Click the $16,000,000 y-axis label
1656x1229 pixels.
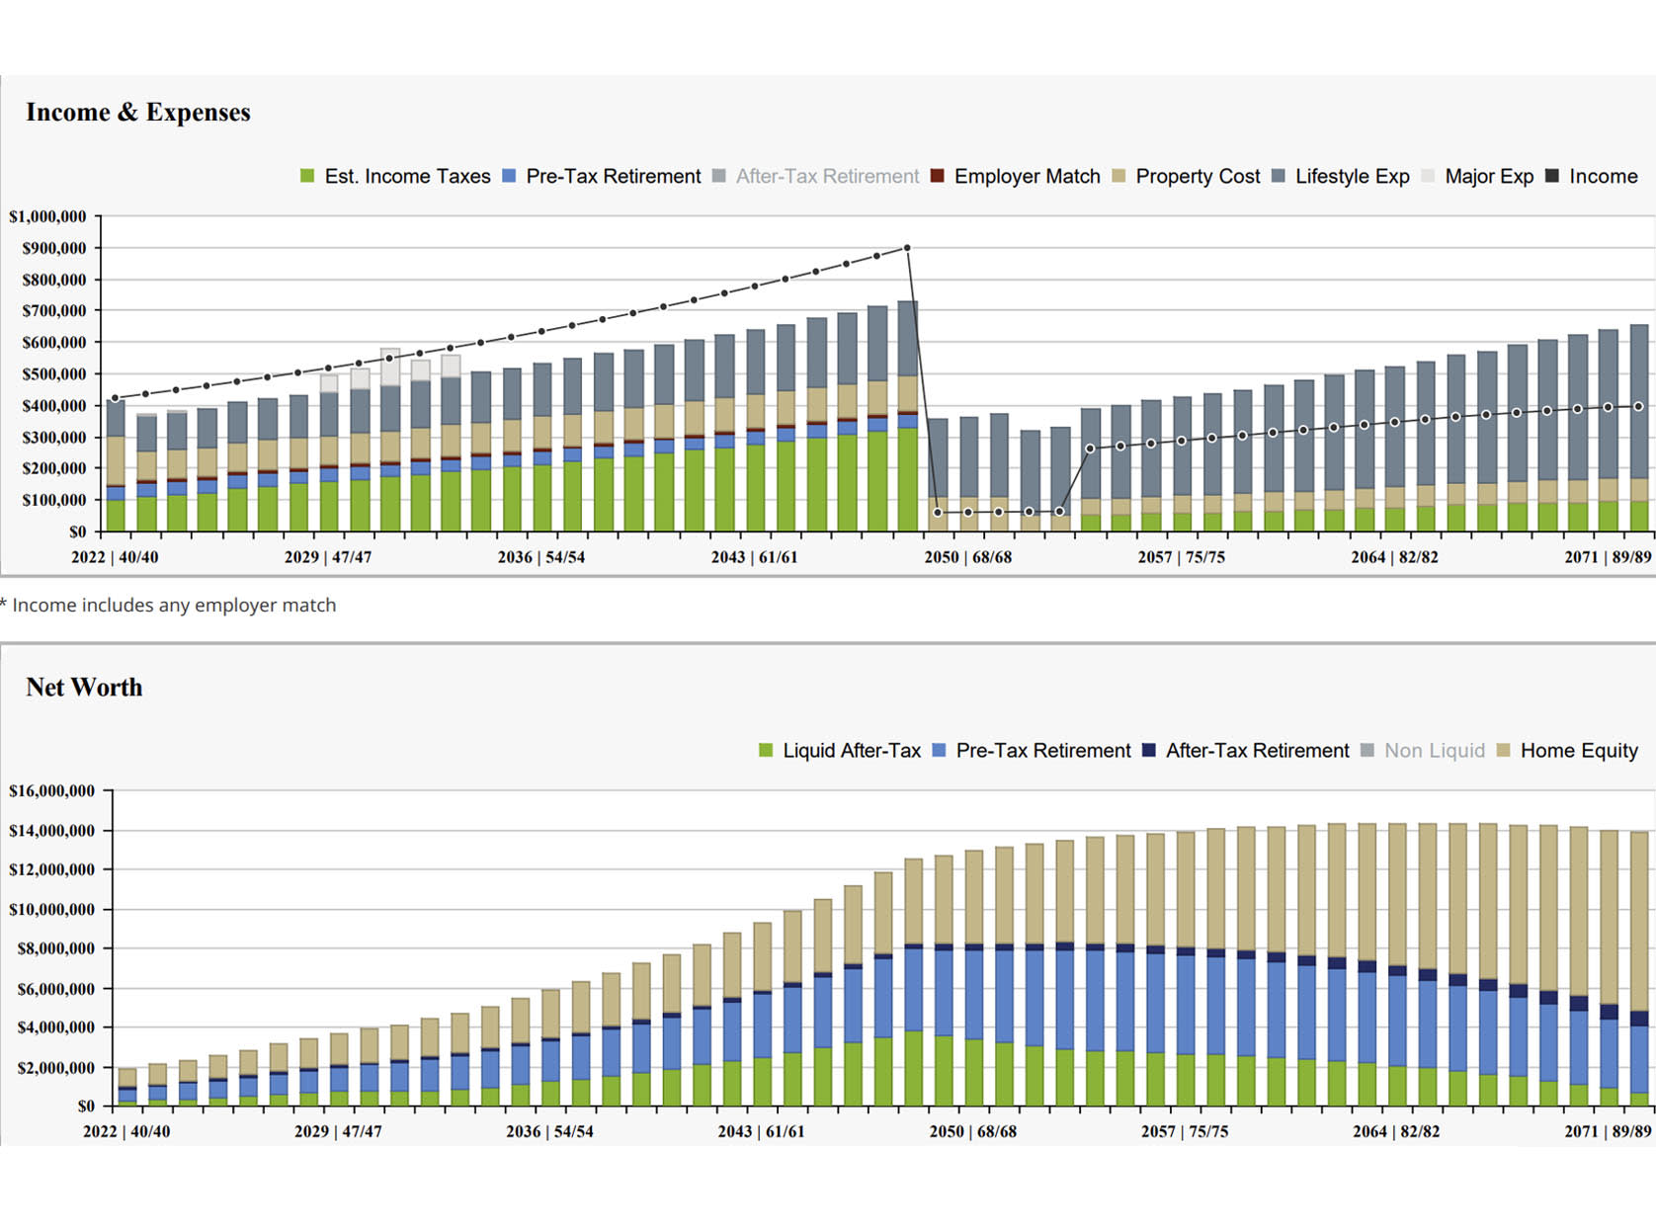pyautogui.click(x=51, y=790)
